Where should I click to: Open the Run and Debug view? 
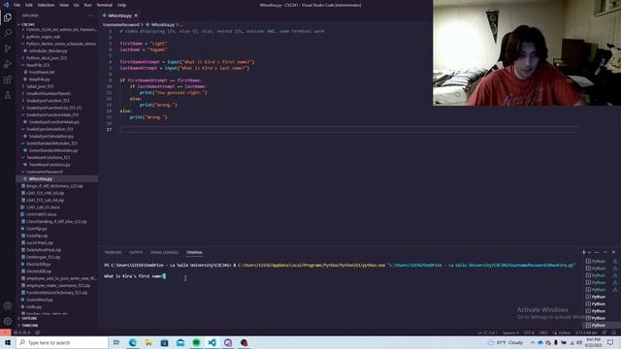(8, 64)
